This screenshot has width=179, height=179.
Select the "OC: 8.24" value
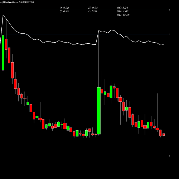coord(122,8)
